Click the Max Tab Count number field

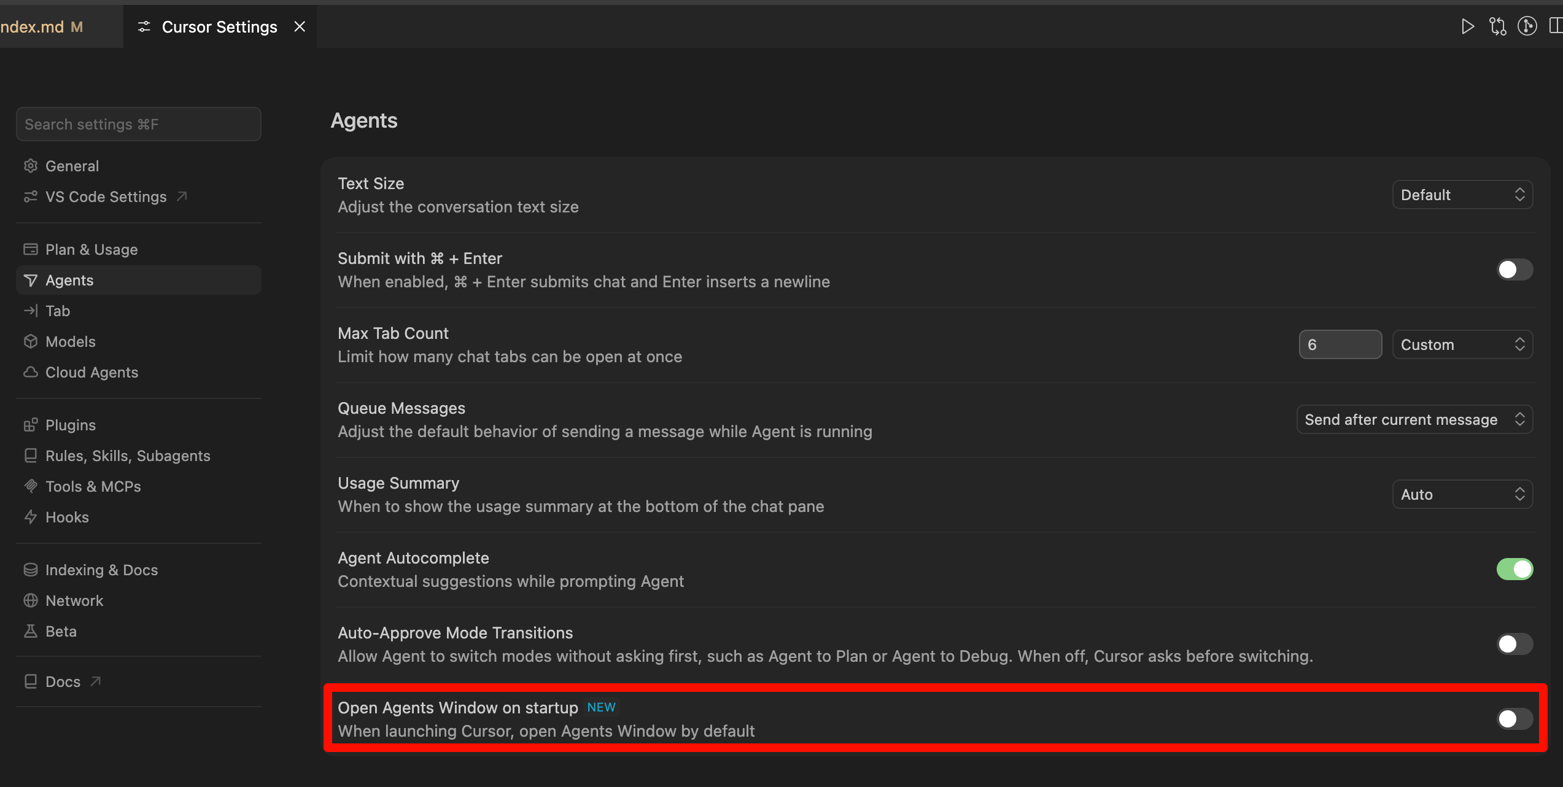(1340, 344)
